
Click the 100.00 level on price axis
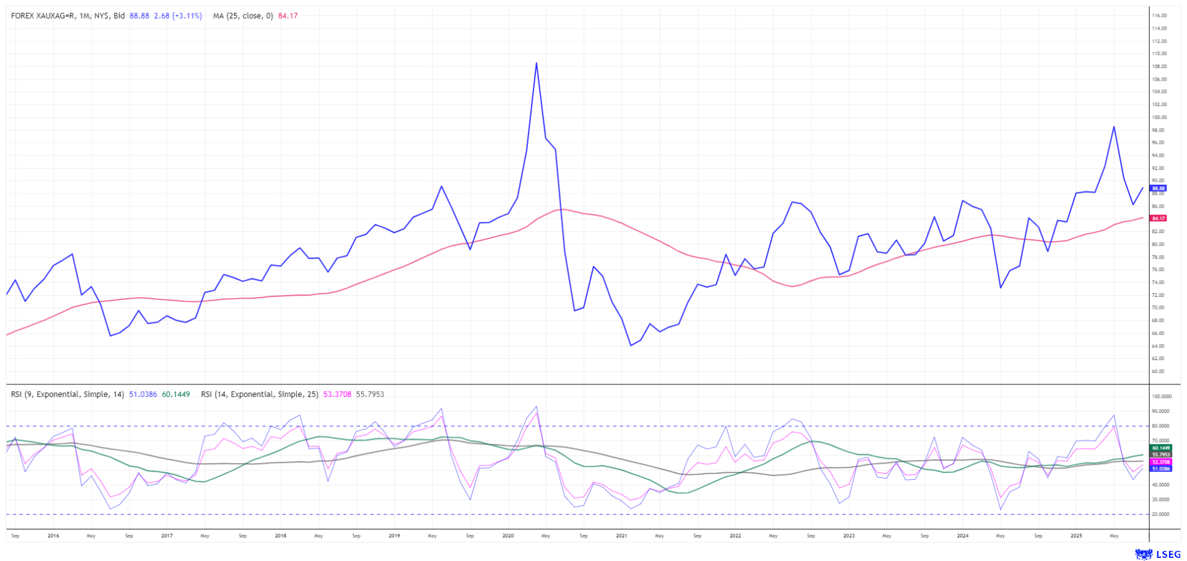click(1159, 117)
